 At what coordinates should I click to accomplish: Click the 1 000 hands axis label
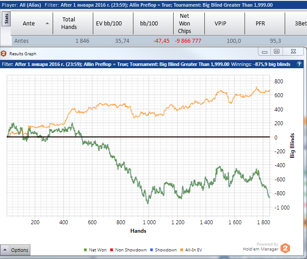(149, 222)
